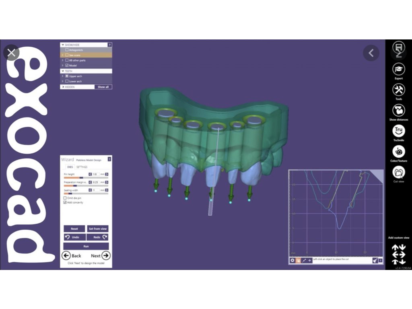Decrease Seating width with left arrow
Viewport: 412px width, 309px height.
[x=90, y=190]
